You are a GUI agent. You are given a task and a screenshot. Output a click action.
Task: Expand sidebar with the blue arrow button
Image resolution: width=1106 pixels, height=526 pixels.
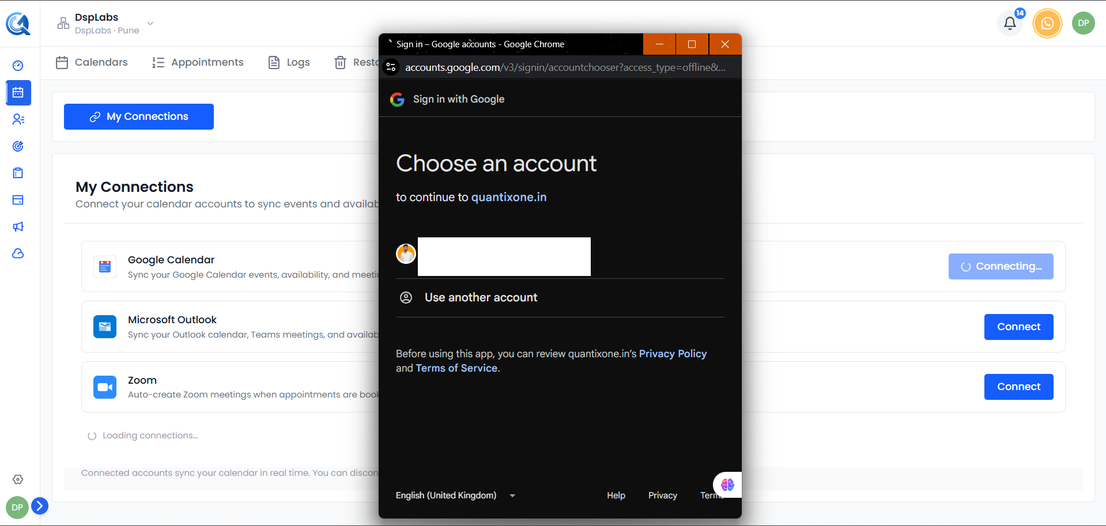pos(39,506)
